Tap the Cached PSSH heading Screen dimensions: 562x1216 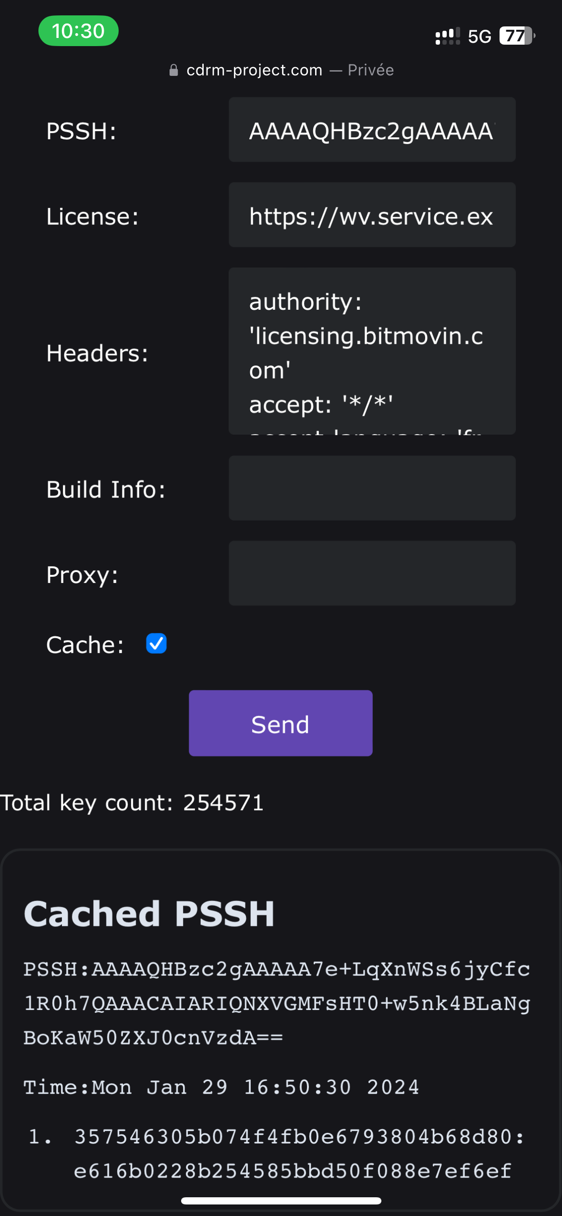pos(149,913)
